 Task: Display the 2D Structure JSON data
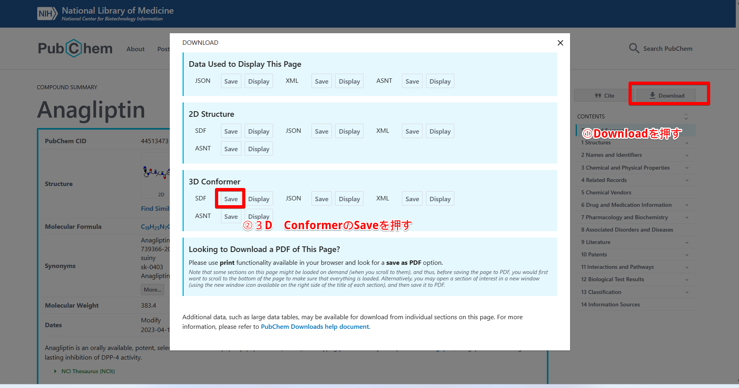coord(349,131)
